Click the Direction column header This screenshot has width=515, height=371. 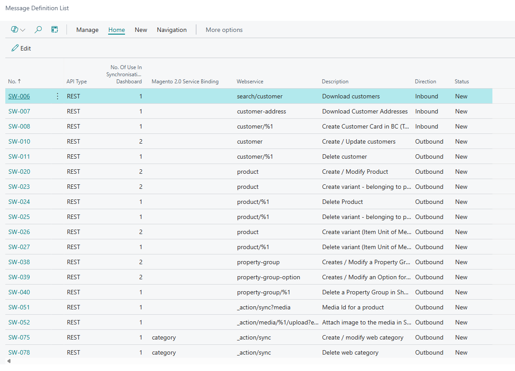425,82
